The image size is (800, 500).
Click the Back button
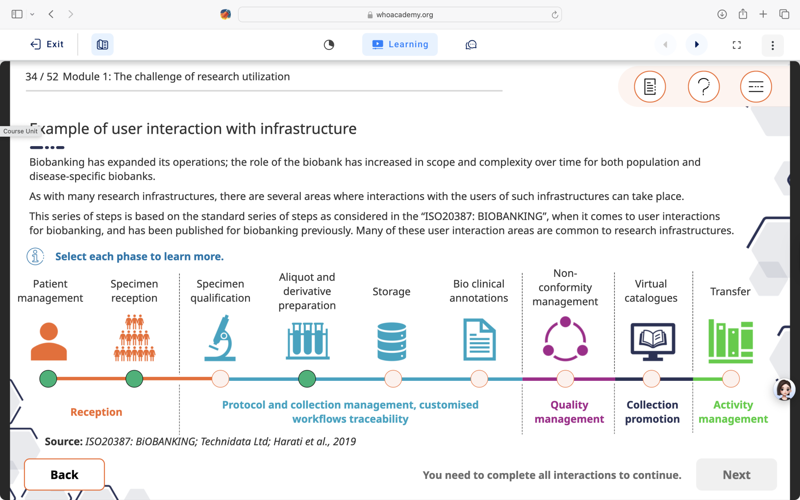click(x=64, y=474)
